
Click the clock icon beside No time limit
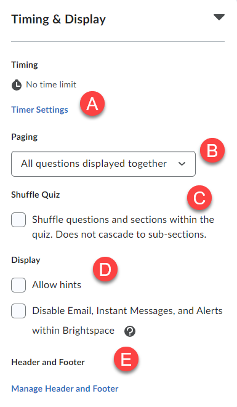[x=17, y=85]
